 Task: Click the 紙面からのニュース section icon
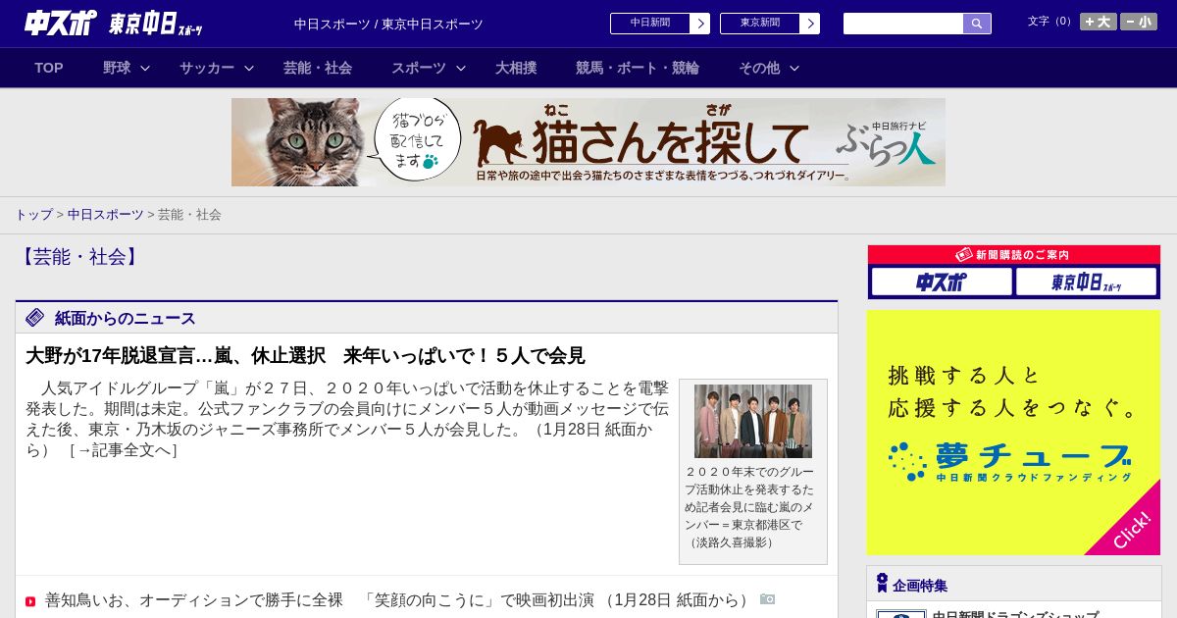coord(35,317)
